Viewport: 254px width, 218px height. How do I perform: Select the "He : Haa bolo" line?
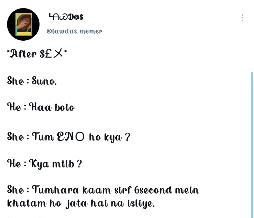41,107
